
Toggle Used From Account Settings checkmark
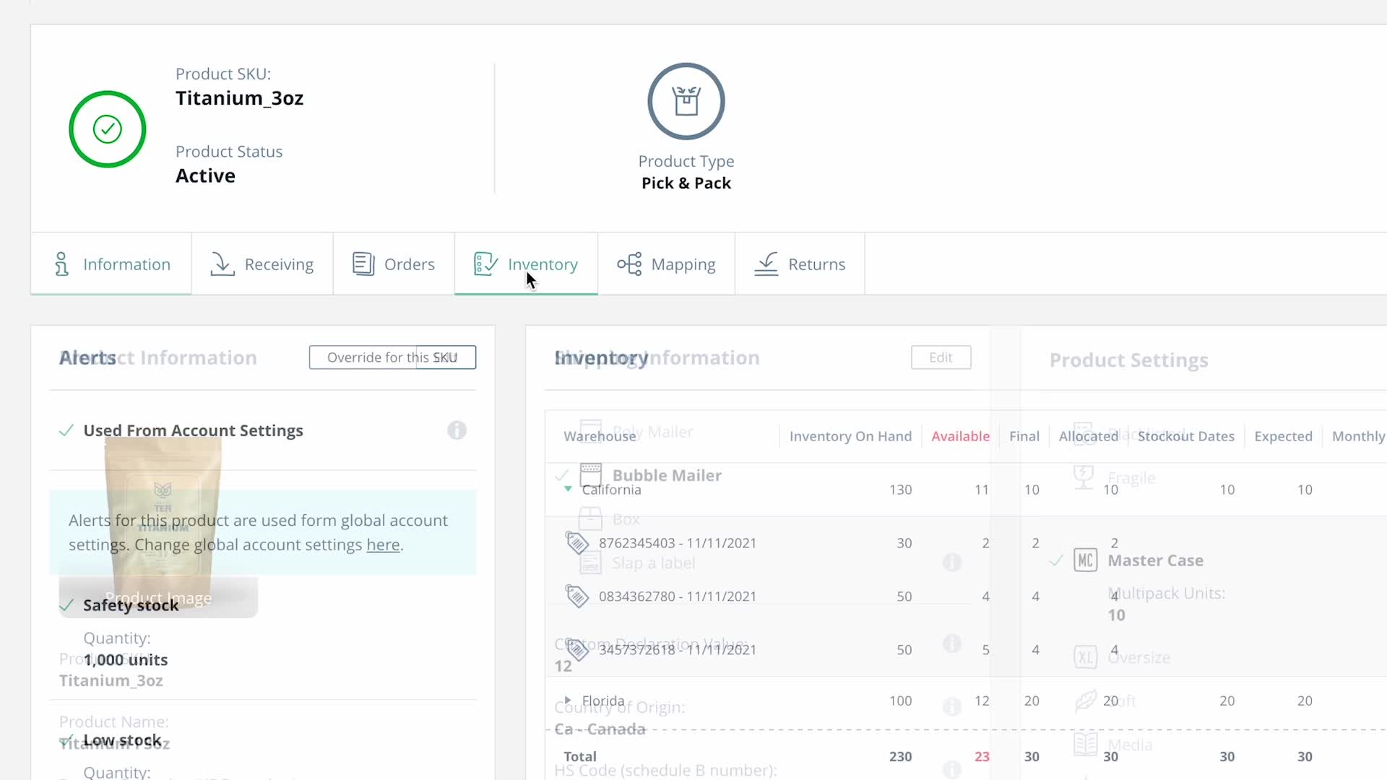(66, 430)
